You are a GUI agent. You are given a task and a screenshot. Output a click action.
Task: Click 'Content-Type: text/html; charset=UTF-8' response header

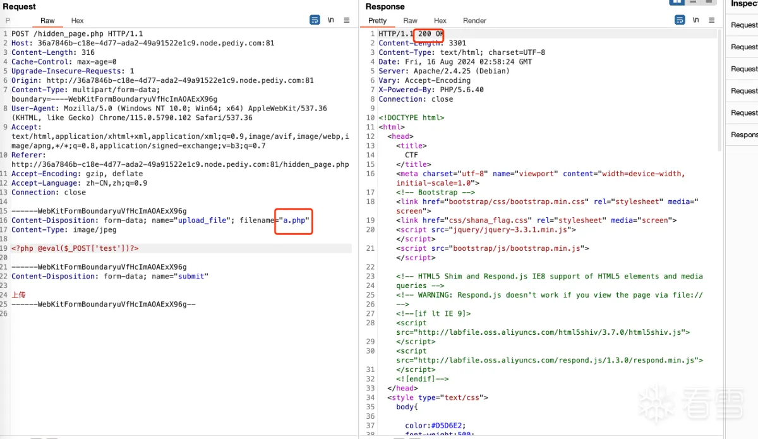point(462,53)
